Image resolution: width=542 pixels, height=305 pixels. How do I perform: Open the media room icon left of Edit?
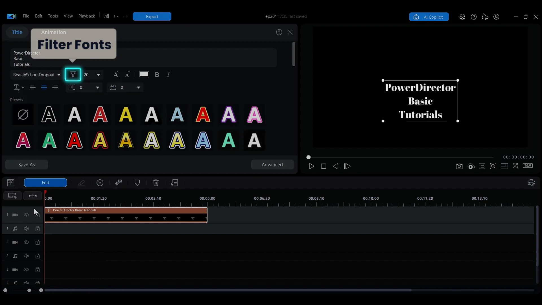[x=11, y=183]
